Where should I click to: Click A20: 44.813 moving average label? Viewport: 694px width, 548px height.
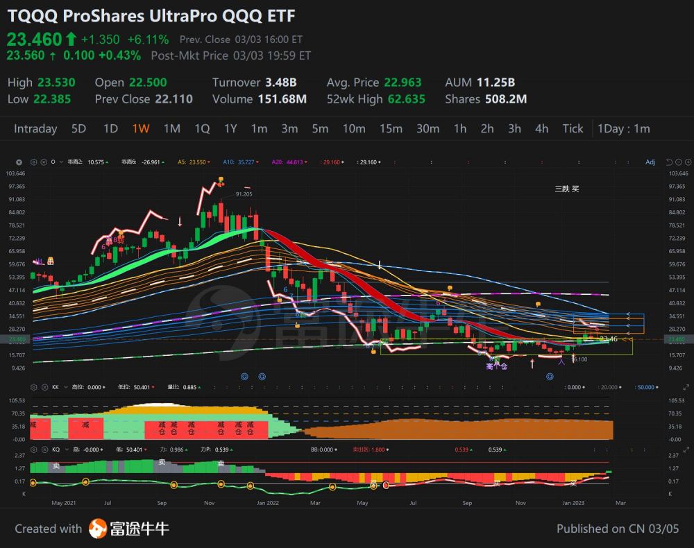click(289, 162)
